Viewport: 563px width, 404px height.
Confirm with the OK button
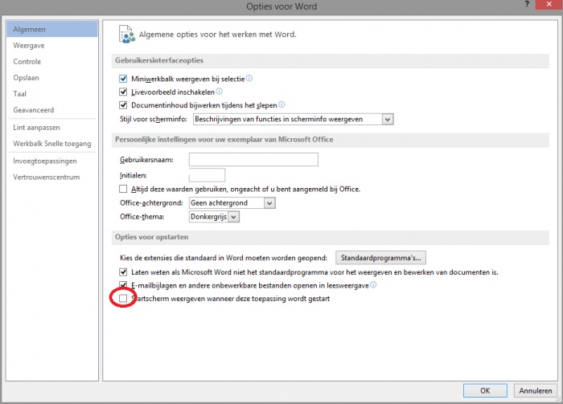point(485,390)
